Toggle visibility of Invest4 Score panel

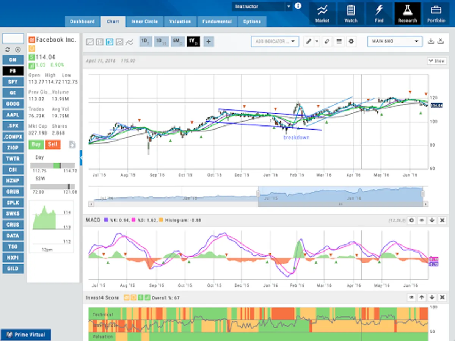pyautogui.click(x=411, y=298)
